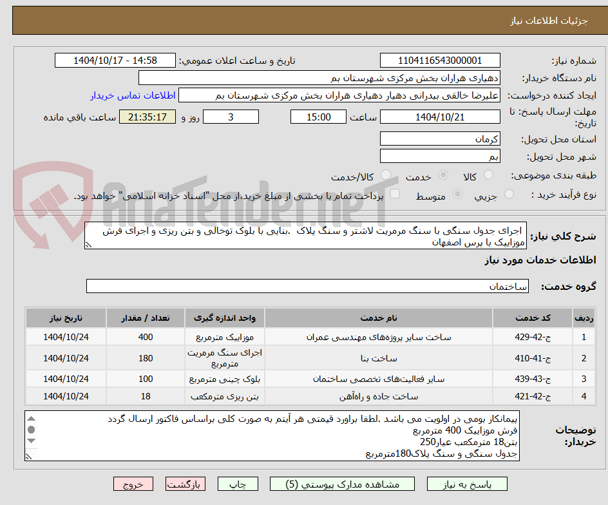Viewport: 608px width, 505px height.
Task: Click the deadline time field 15:00
Action: (318, 117)
